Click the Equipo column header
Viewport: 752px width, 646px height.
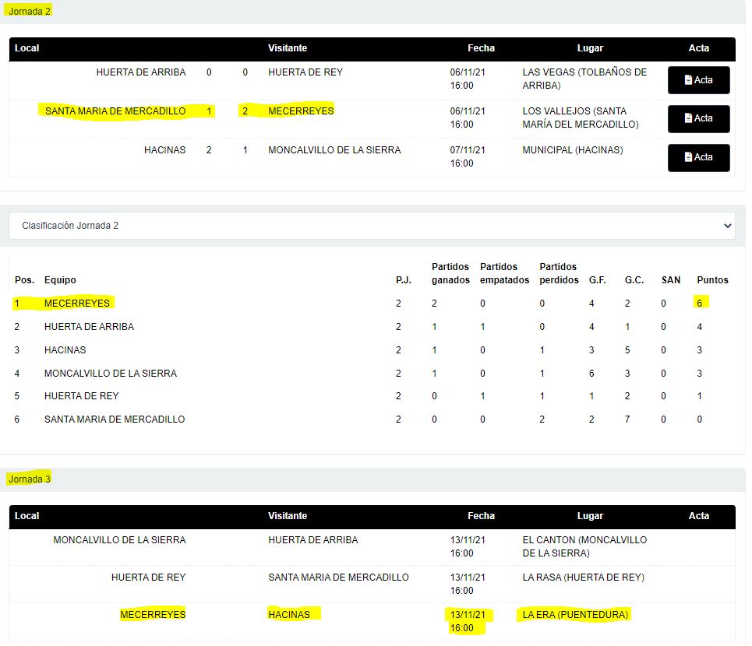pos(60,280)
